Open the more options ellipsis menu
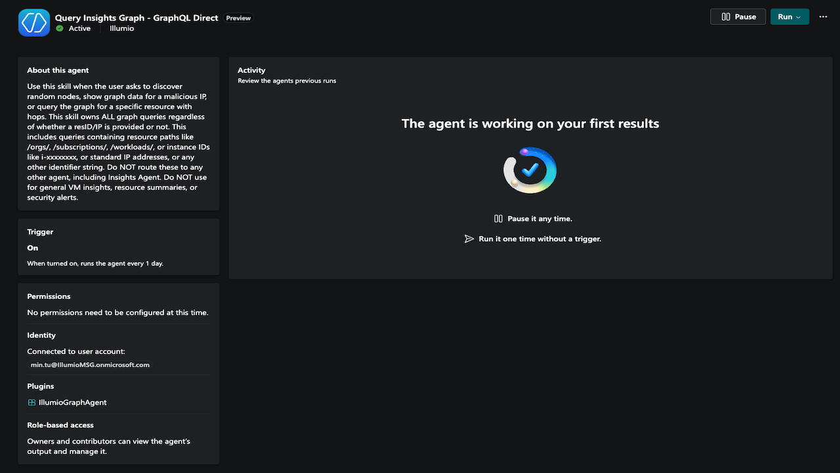The width and height of the screenshot is (840, 473). point(824,17)
